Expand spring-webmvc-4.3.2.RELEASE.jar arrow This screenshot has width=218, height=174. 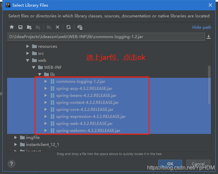(x=45, y=130)
